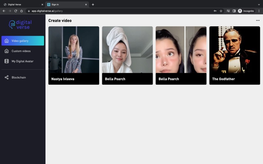Viewport: 263px width, 164px height.
Task: Select the Bella Poarch split-face video thumbnail
Action: tap(181, 49)
